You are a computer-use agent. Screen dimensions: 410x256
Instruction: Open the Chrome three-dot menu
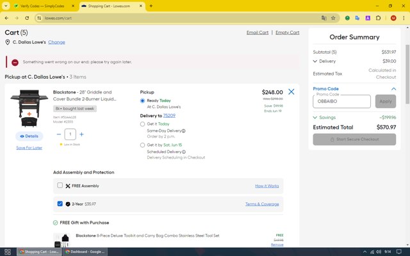(404, 18)
